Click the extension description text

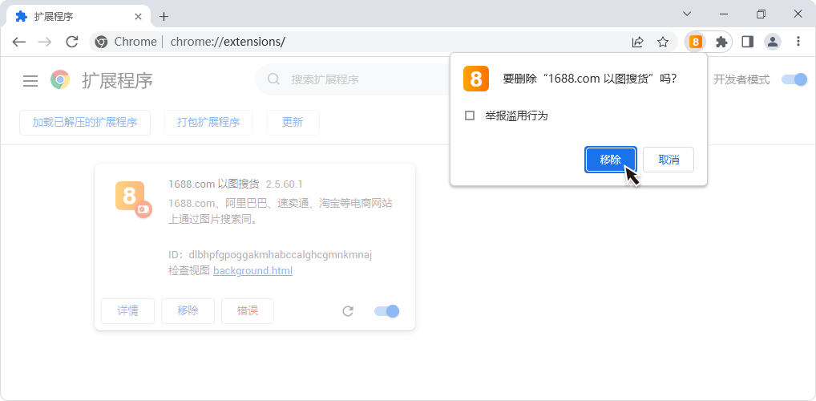point(281,212)
